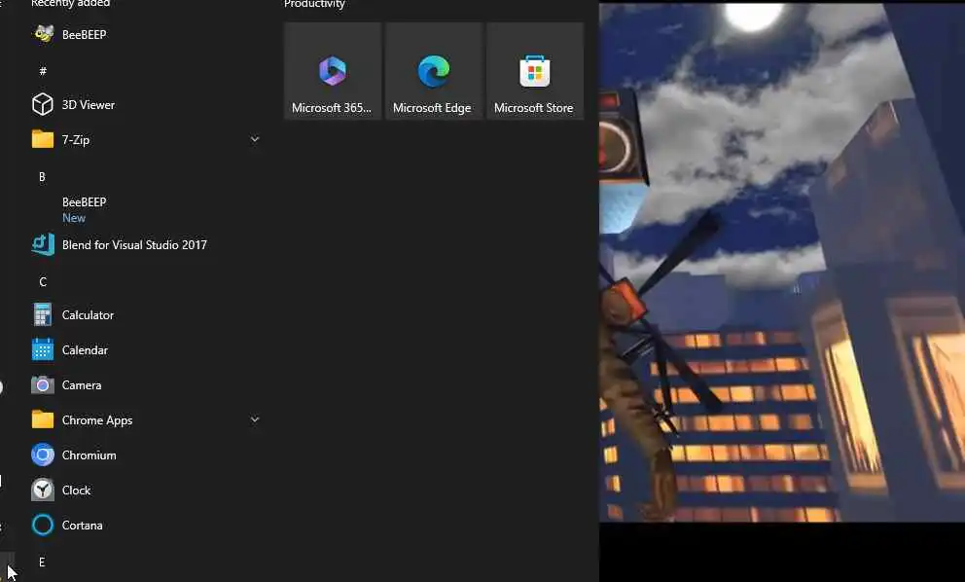Click the 'Cortana' text label
This screenshot has height=582, width=965.
tap(83, 526)
